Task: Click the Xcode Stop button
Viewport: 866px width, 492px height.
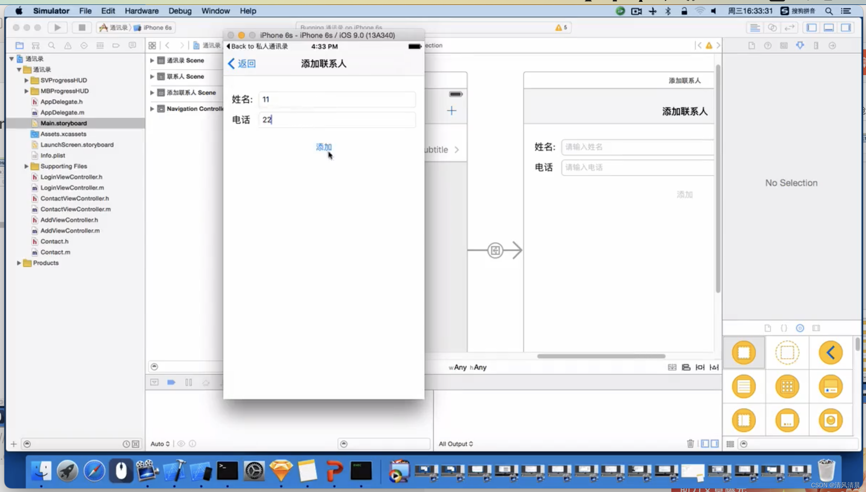Action: [82, 28]
